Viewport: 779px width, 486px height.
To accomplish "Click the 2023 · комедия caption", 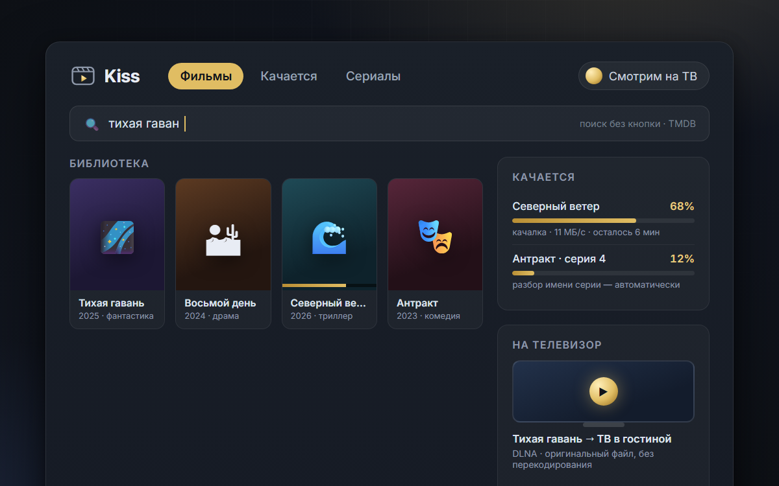I will (x=428, y=316).
